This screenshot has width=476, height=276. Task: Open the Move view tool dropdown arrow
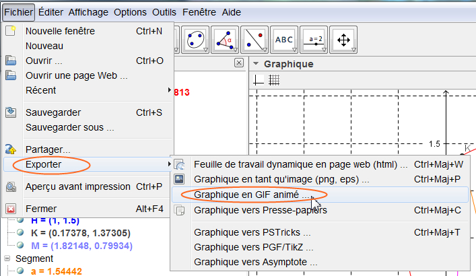click(353, 50)
